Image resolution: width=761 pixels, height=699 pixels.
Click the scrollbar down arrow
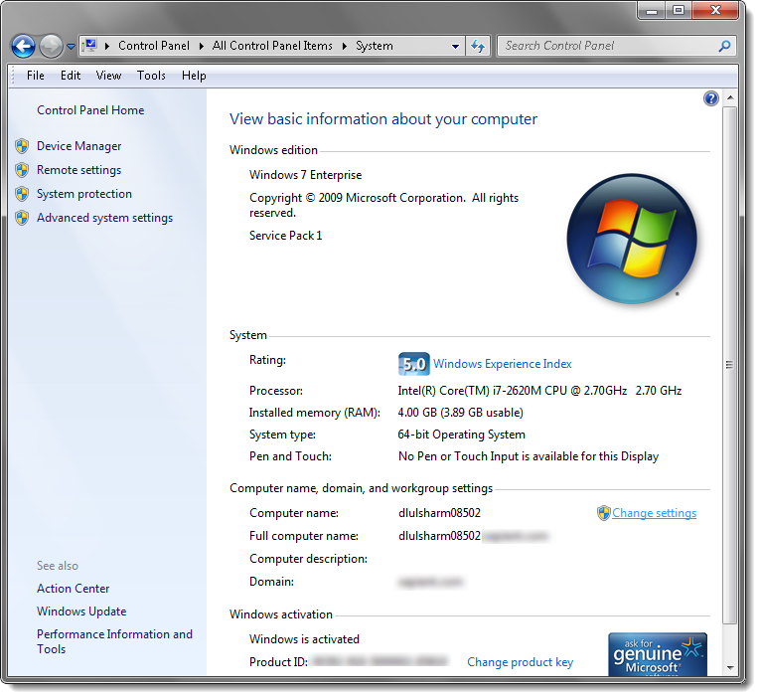click(729, 668)
